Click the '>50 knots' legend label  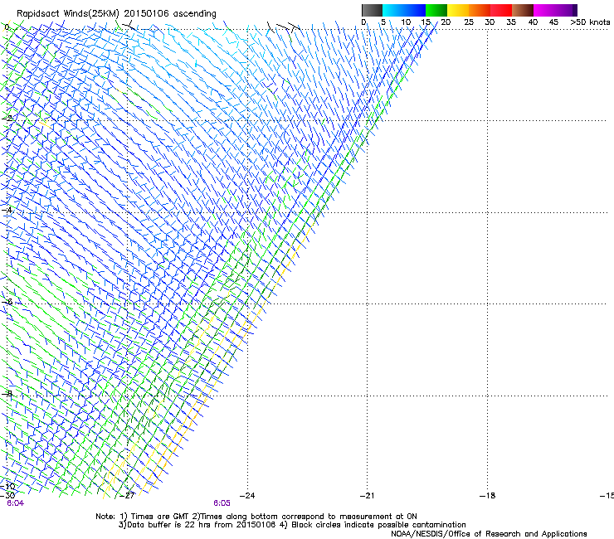[590, 22]
